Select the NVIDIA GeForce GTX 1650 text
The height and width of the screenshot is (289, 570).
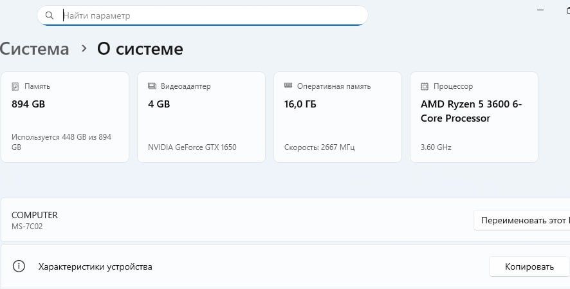click(192, 147)
